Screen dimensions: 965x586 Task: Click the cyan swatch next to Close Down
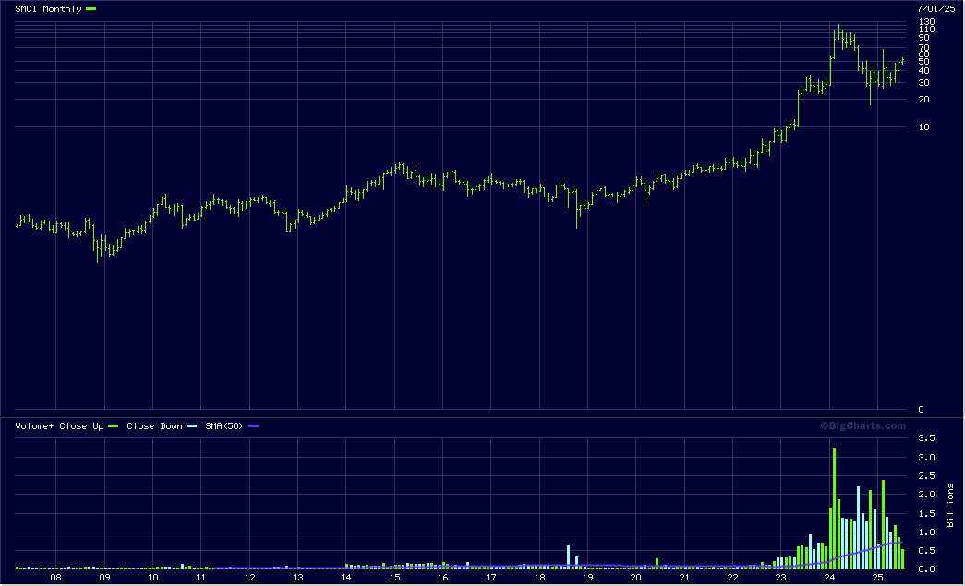click(x=192, y=426)
